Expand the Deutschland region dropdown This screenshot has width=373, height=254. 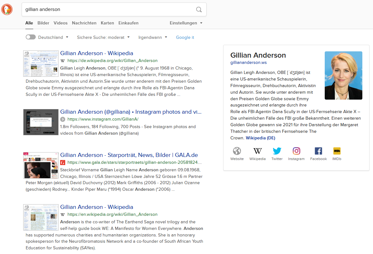click(x=53, y=37)
